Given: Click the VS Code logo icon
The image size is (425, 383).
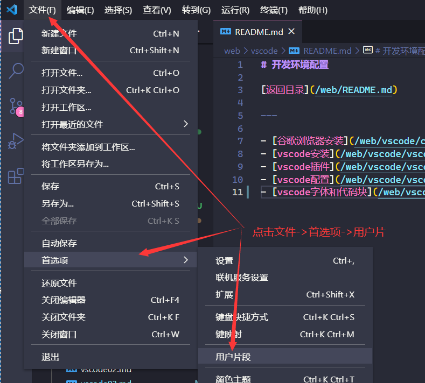Looking at the screenshot, I should click(x=12, y=10).
